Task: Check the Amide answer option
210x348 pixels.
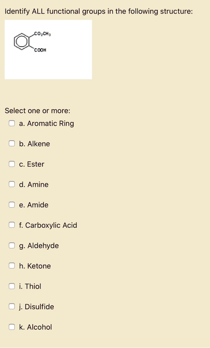Action: (12, 205)
